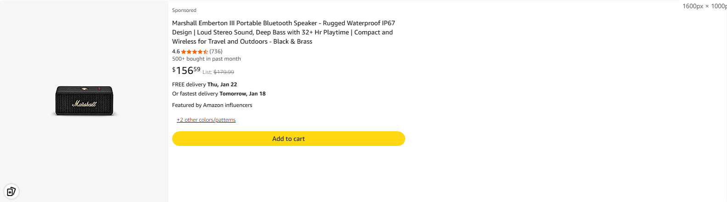Viewport: 727px width, 202px height.
Task: Click the Marshall logo on the speaker
Action: click(x=84, y=104)
